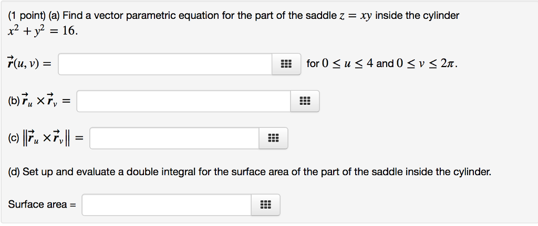
Task: Open equation editor grid for Surface area
Action: pyautogui.click(x=265, y=205)
